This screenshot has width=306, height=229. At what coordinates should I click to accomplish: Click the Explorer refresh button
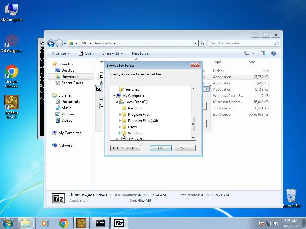[202, 43]
